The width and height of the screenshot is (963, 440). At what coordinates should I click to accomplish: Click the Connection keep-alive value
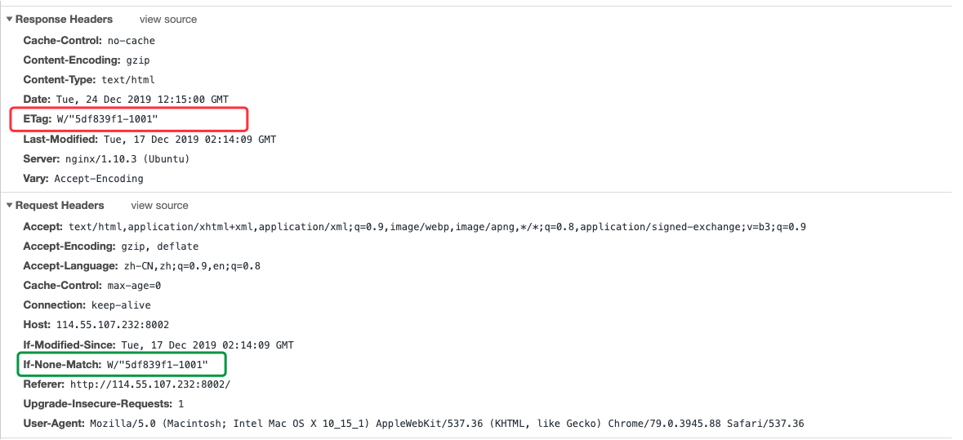coord(121,305)
